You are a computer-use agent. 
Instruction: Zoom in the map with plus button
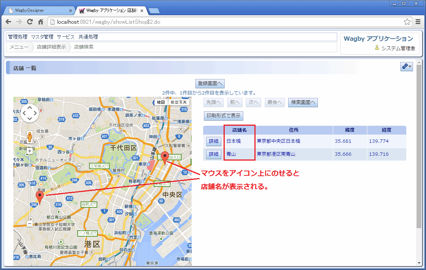pyautogui.click(x=30, y=151)
